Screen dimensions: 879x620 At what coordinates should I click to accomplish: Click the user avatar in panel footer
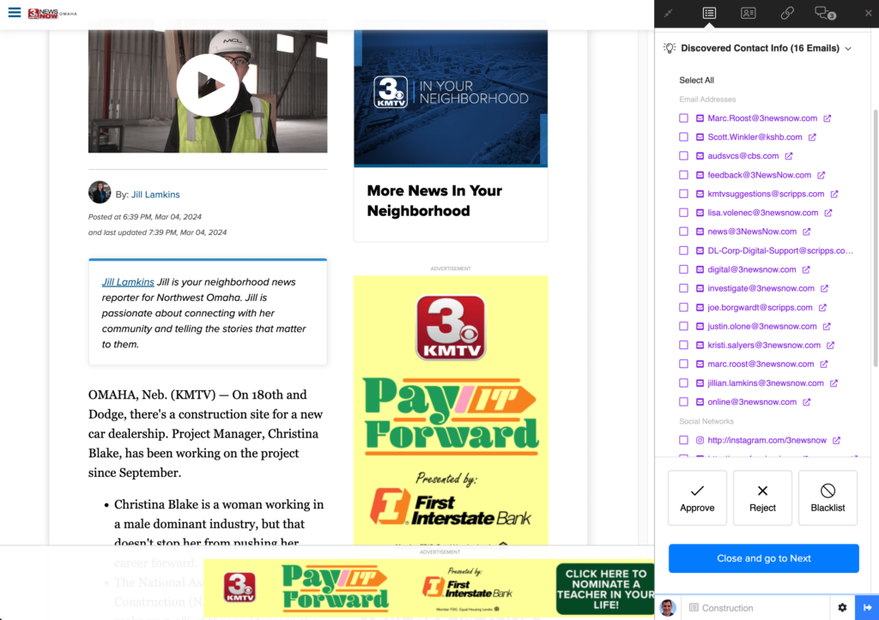(x=668, y=608)
